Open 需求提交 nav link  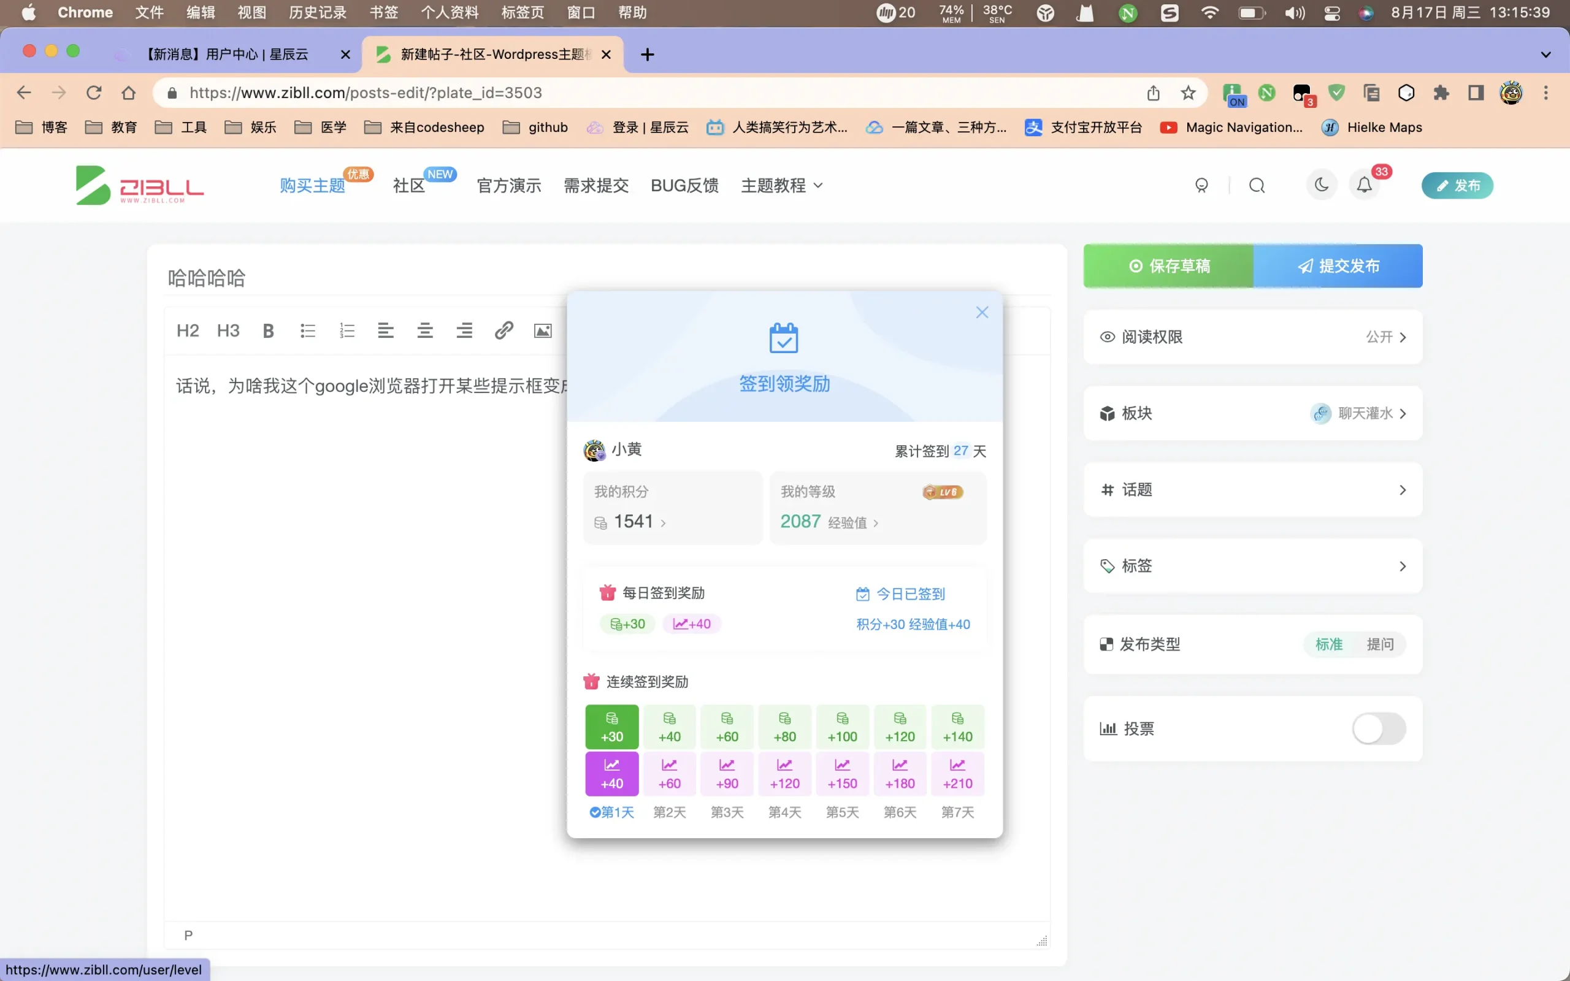595,186
